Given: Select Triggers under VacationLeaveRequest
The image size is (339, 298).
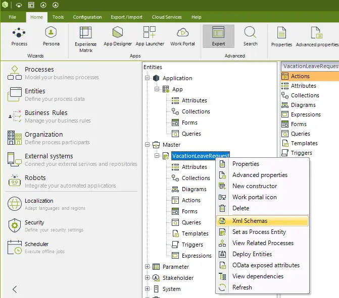Looking at the screenshot, I should pyautogui.click(x=187, y=245).
